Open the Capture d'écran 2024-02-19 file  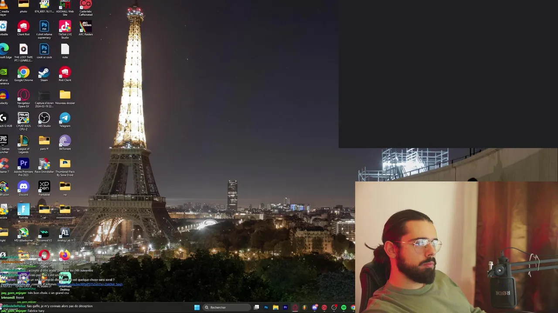tap(44, 99)
